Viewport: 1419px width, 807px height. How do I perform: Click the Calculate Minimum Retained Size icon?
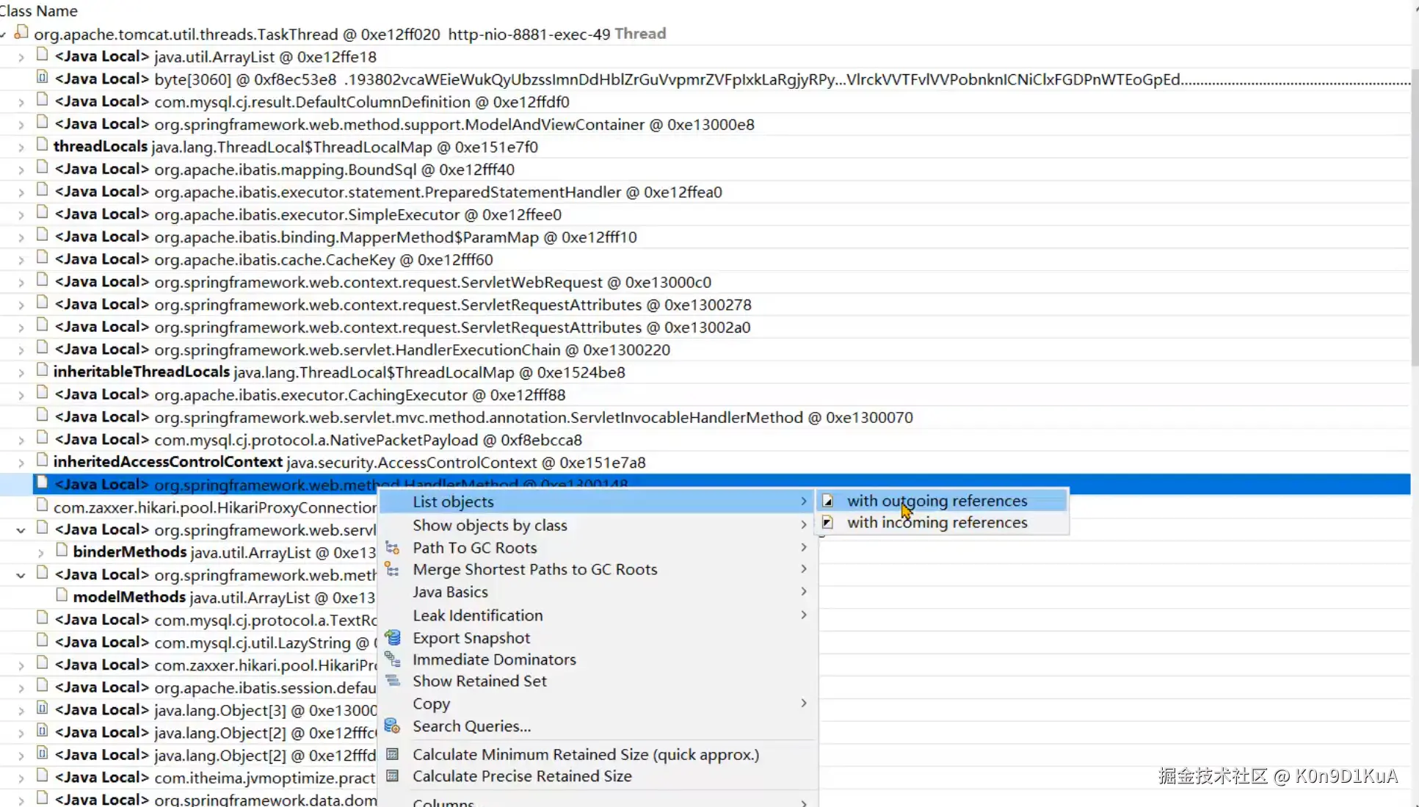pyautogui.click(x=393, y=754)
